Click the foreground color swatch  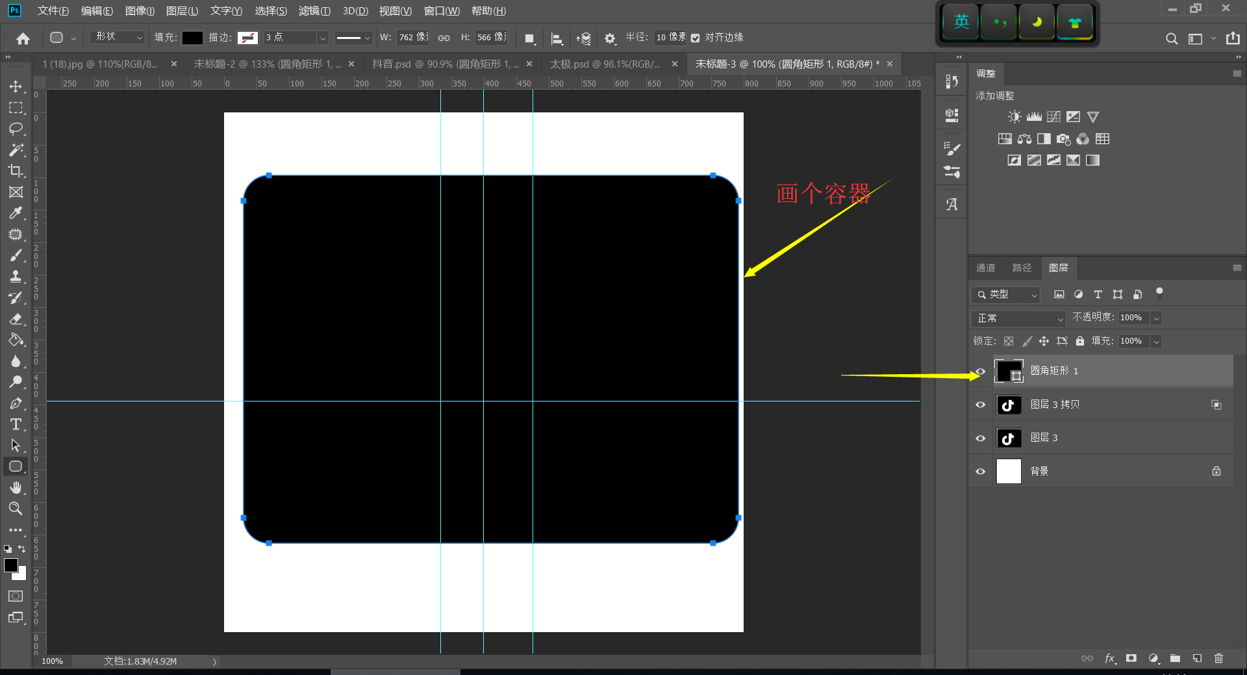click(11, 565)
